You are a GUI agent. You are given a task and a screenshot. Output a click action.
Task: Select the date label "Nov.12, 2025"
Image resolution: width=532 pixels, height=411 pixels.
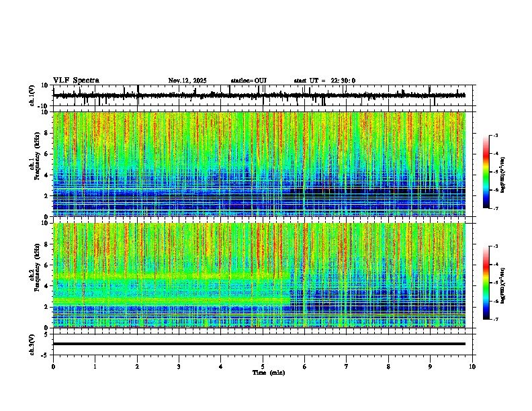[x=187, y=81]
